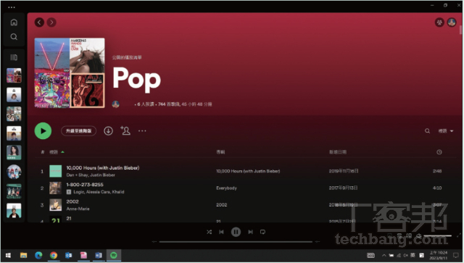Click the main view vertical scrollbar

460,30
